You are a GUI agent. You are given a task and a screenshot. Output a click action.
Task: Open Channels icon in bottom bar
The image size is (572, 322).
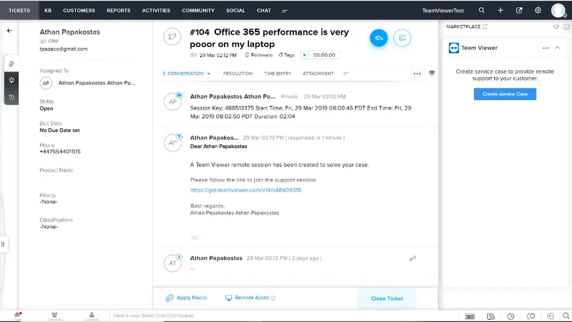(54, 316)
